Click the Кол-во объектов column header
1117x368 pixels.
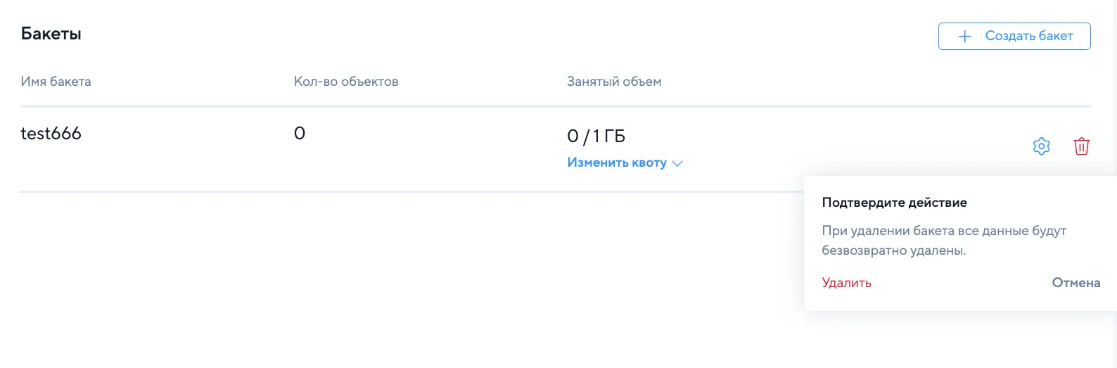click(346, 82)
